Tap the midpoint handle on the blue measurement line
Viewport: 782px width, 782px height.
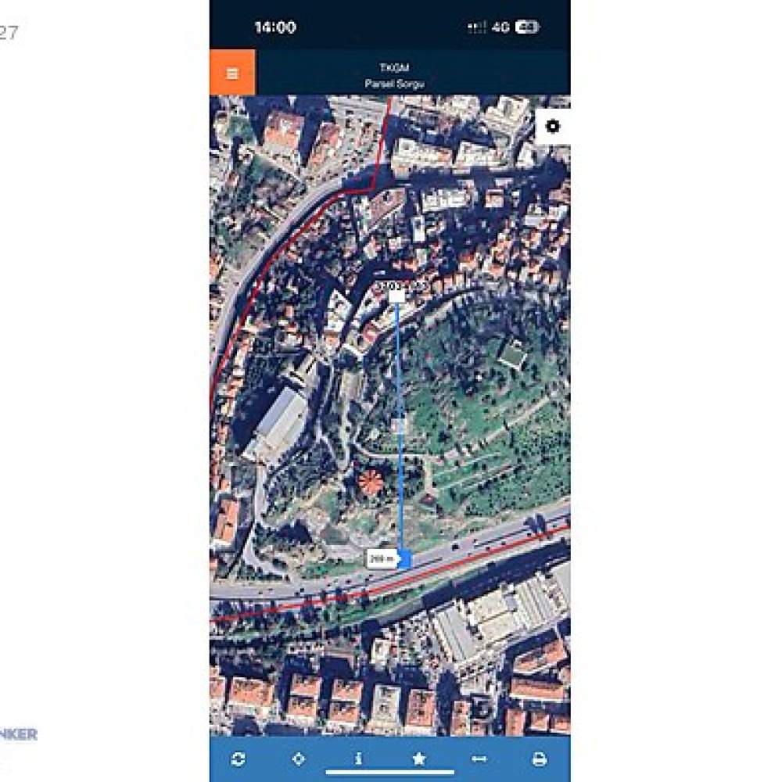(400, 426)
